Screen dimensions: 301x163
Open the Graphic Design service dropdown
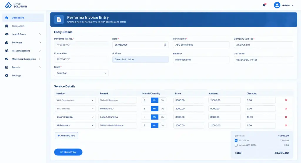pyautogui.click(x=75, y=117)
